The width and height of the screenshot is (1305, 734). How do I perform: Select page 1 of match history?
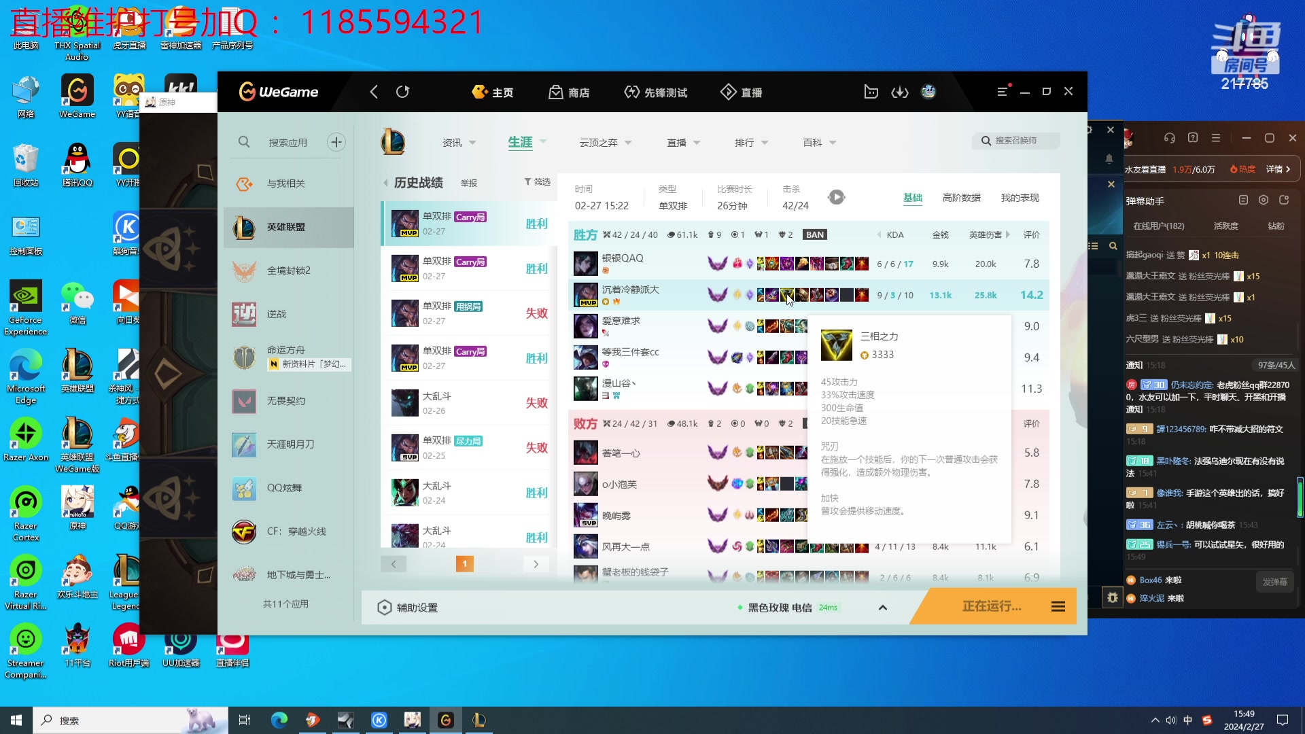coord(465,564)
